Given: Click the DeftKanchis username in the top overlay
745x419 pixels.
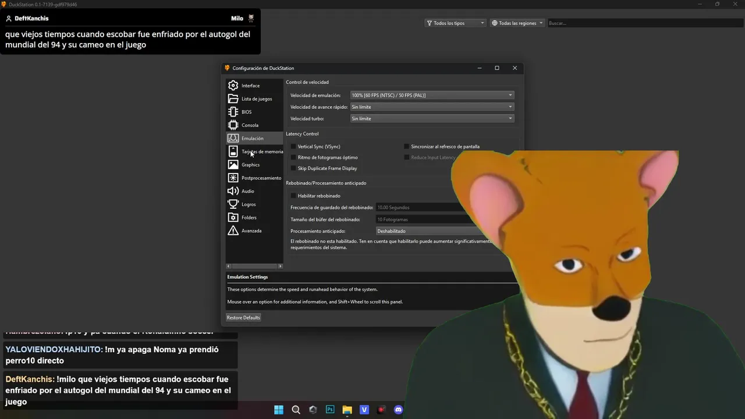Looking at the screenshot, I should point(31,19).
